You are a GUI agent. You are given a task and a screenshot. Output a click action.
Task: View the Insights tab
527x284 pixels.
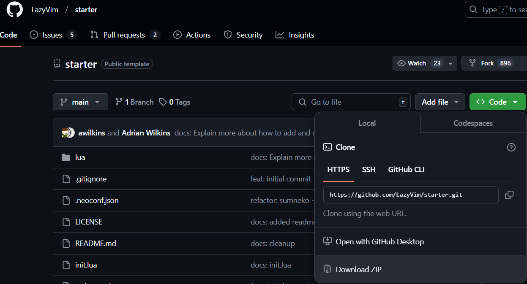click(295, 35)
